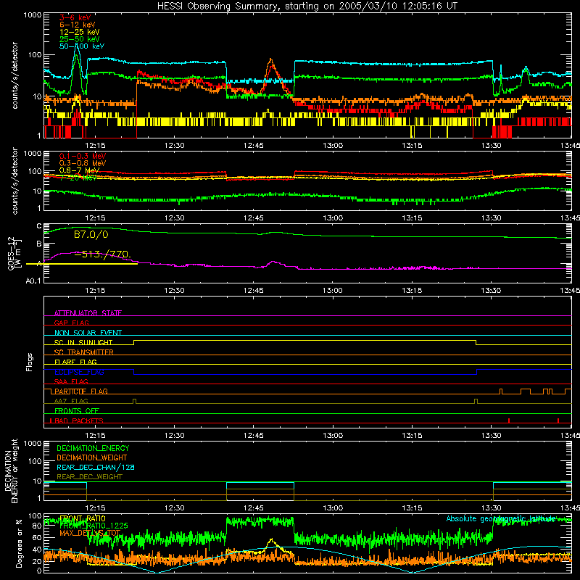Select the cyan 50-100 keV legend label
This screenshot has height=580, width=580.
coord(82,46)
